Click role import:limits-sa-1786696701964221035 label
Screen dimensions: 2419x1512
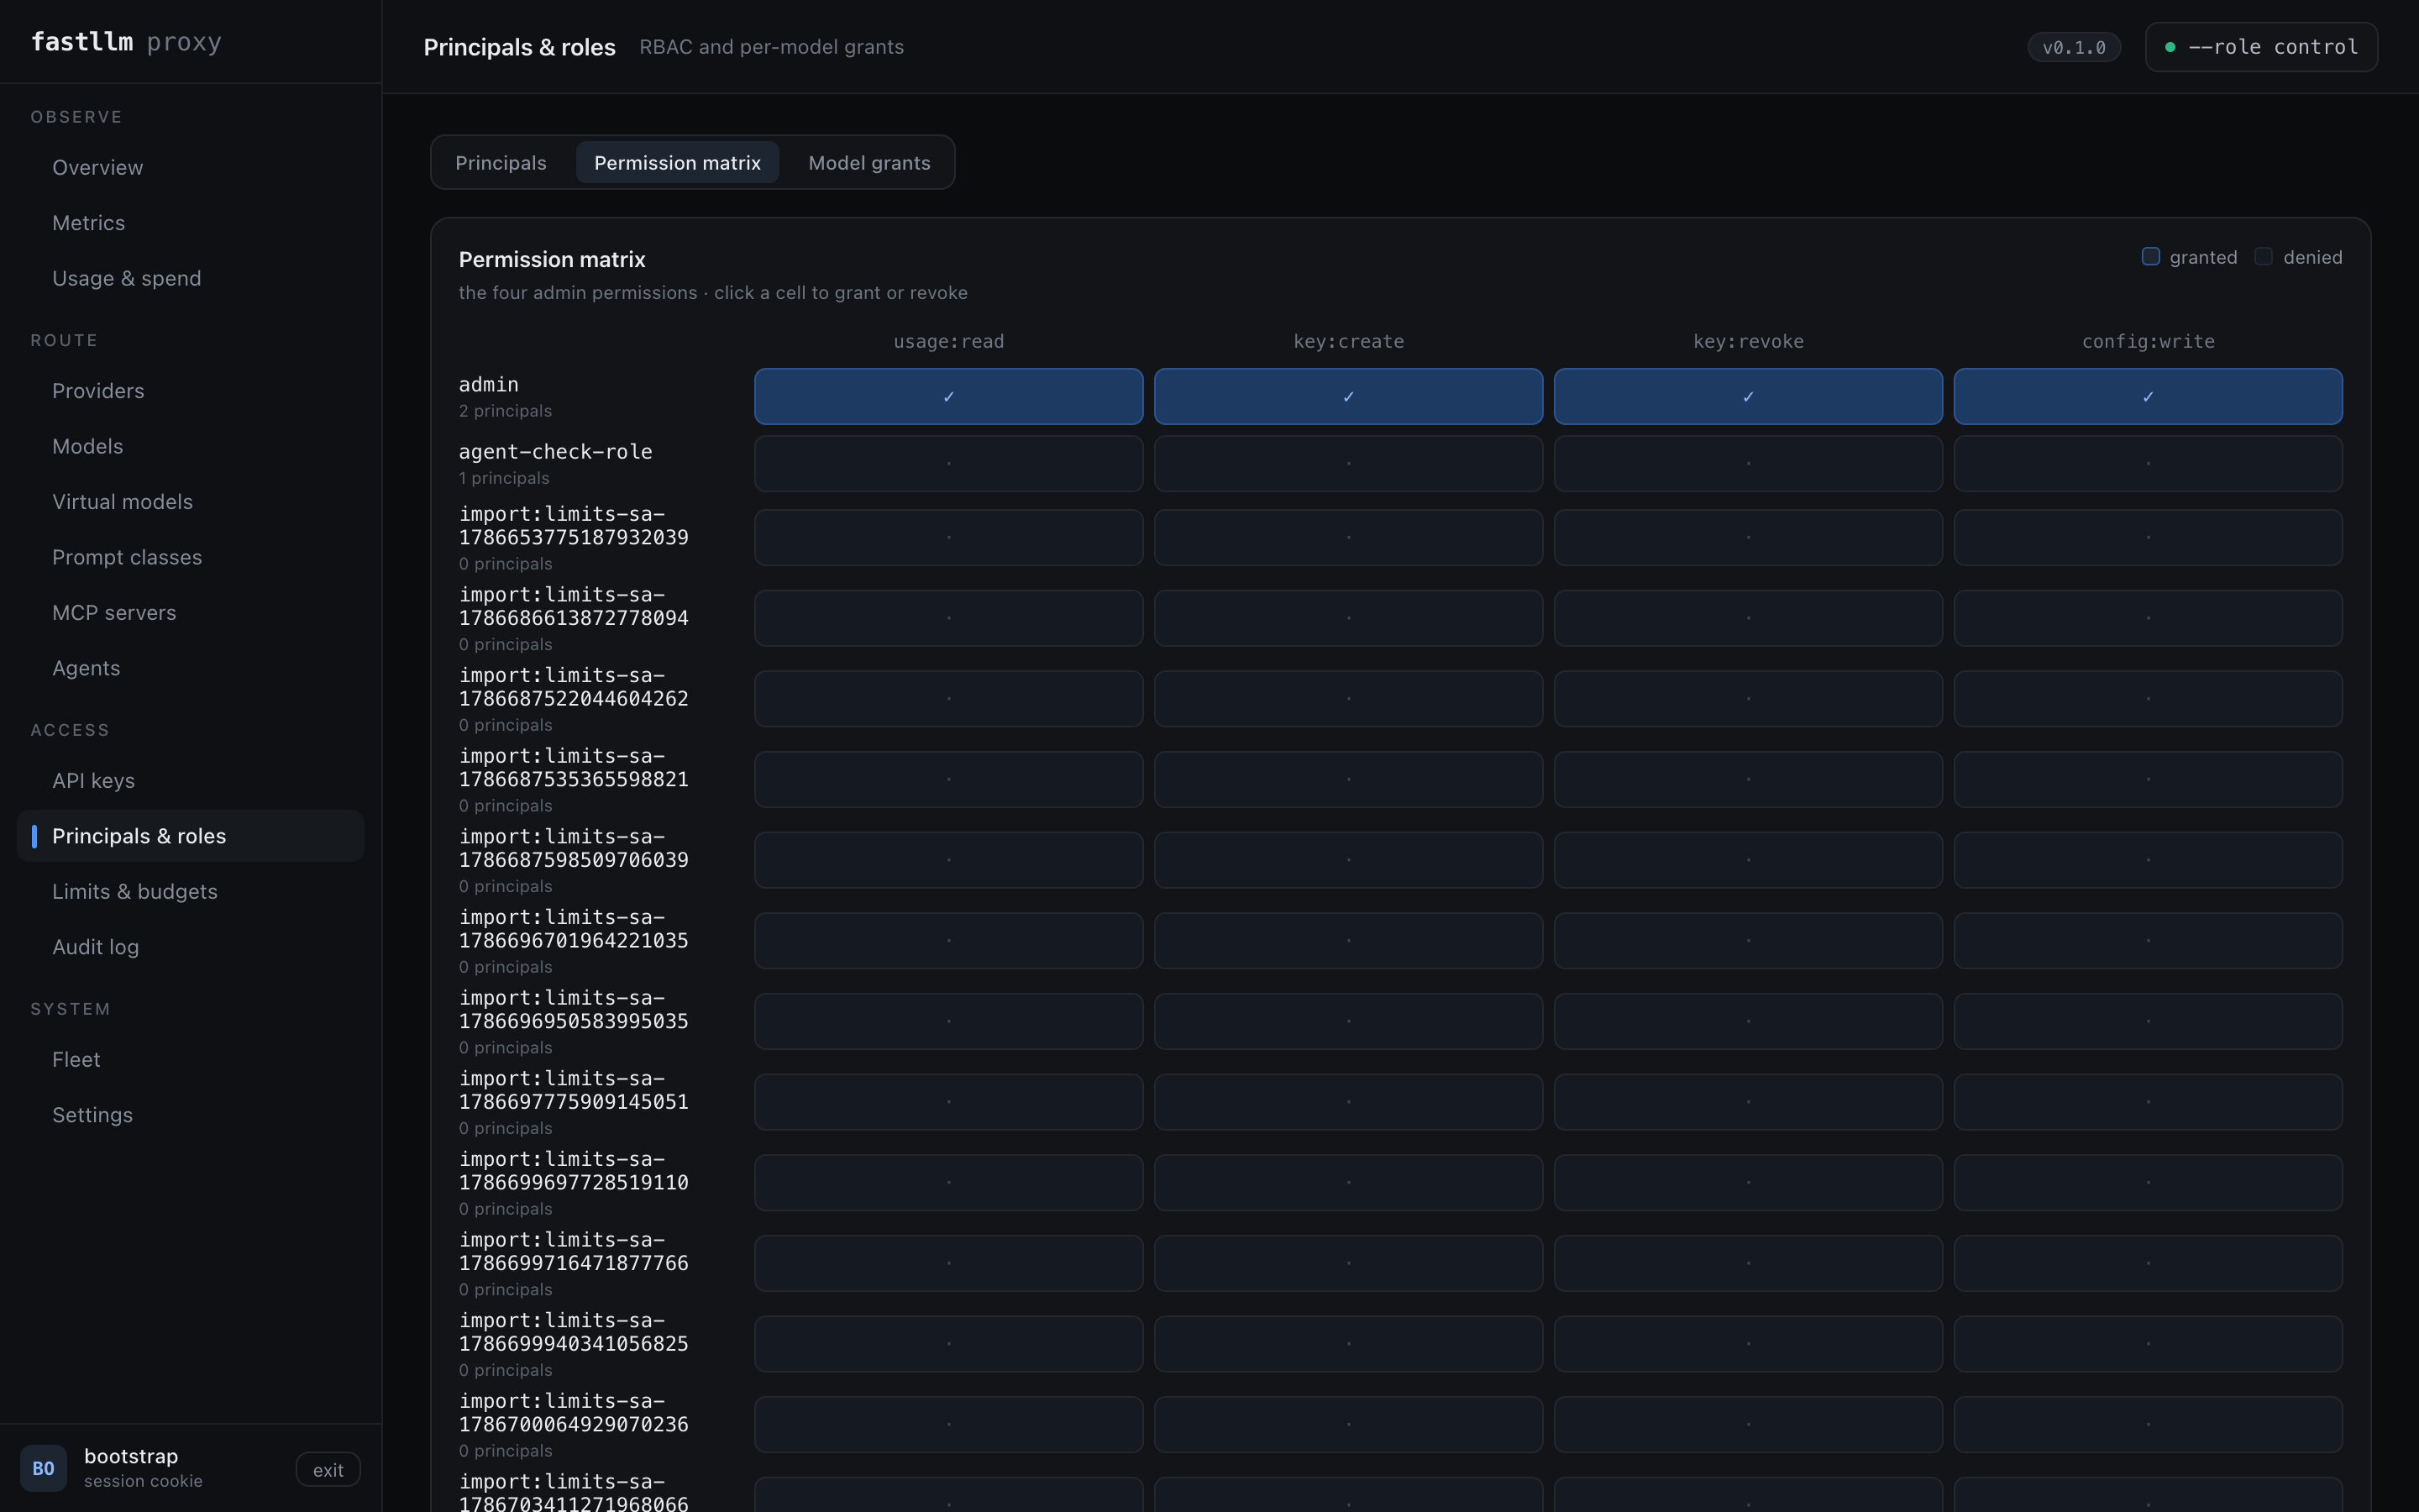[574, 929]
